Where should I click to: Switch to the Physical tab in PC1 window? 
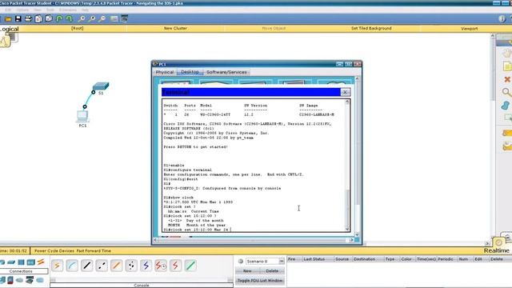pos(165,72)
